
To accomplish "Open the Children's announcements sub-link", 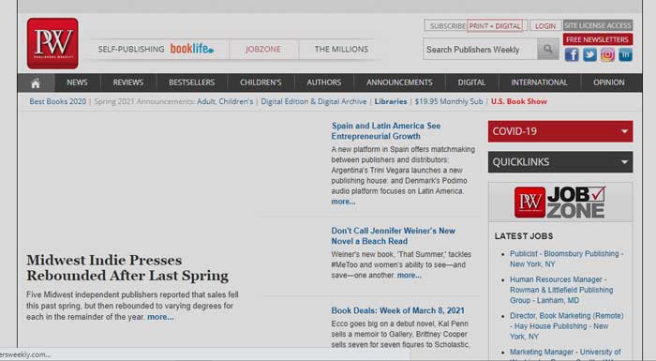I will click(x=236, y=101).
